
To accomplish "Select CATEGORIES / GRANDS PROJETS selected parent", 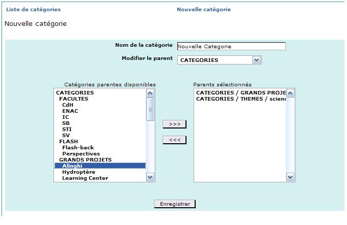I will (241, 92).
